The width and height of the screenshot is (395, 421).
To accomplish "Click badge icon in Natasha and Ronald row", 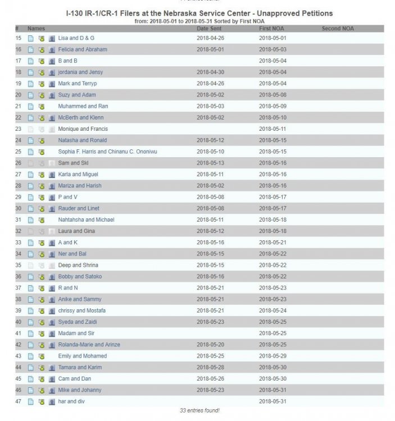I will point(42,140).
